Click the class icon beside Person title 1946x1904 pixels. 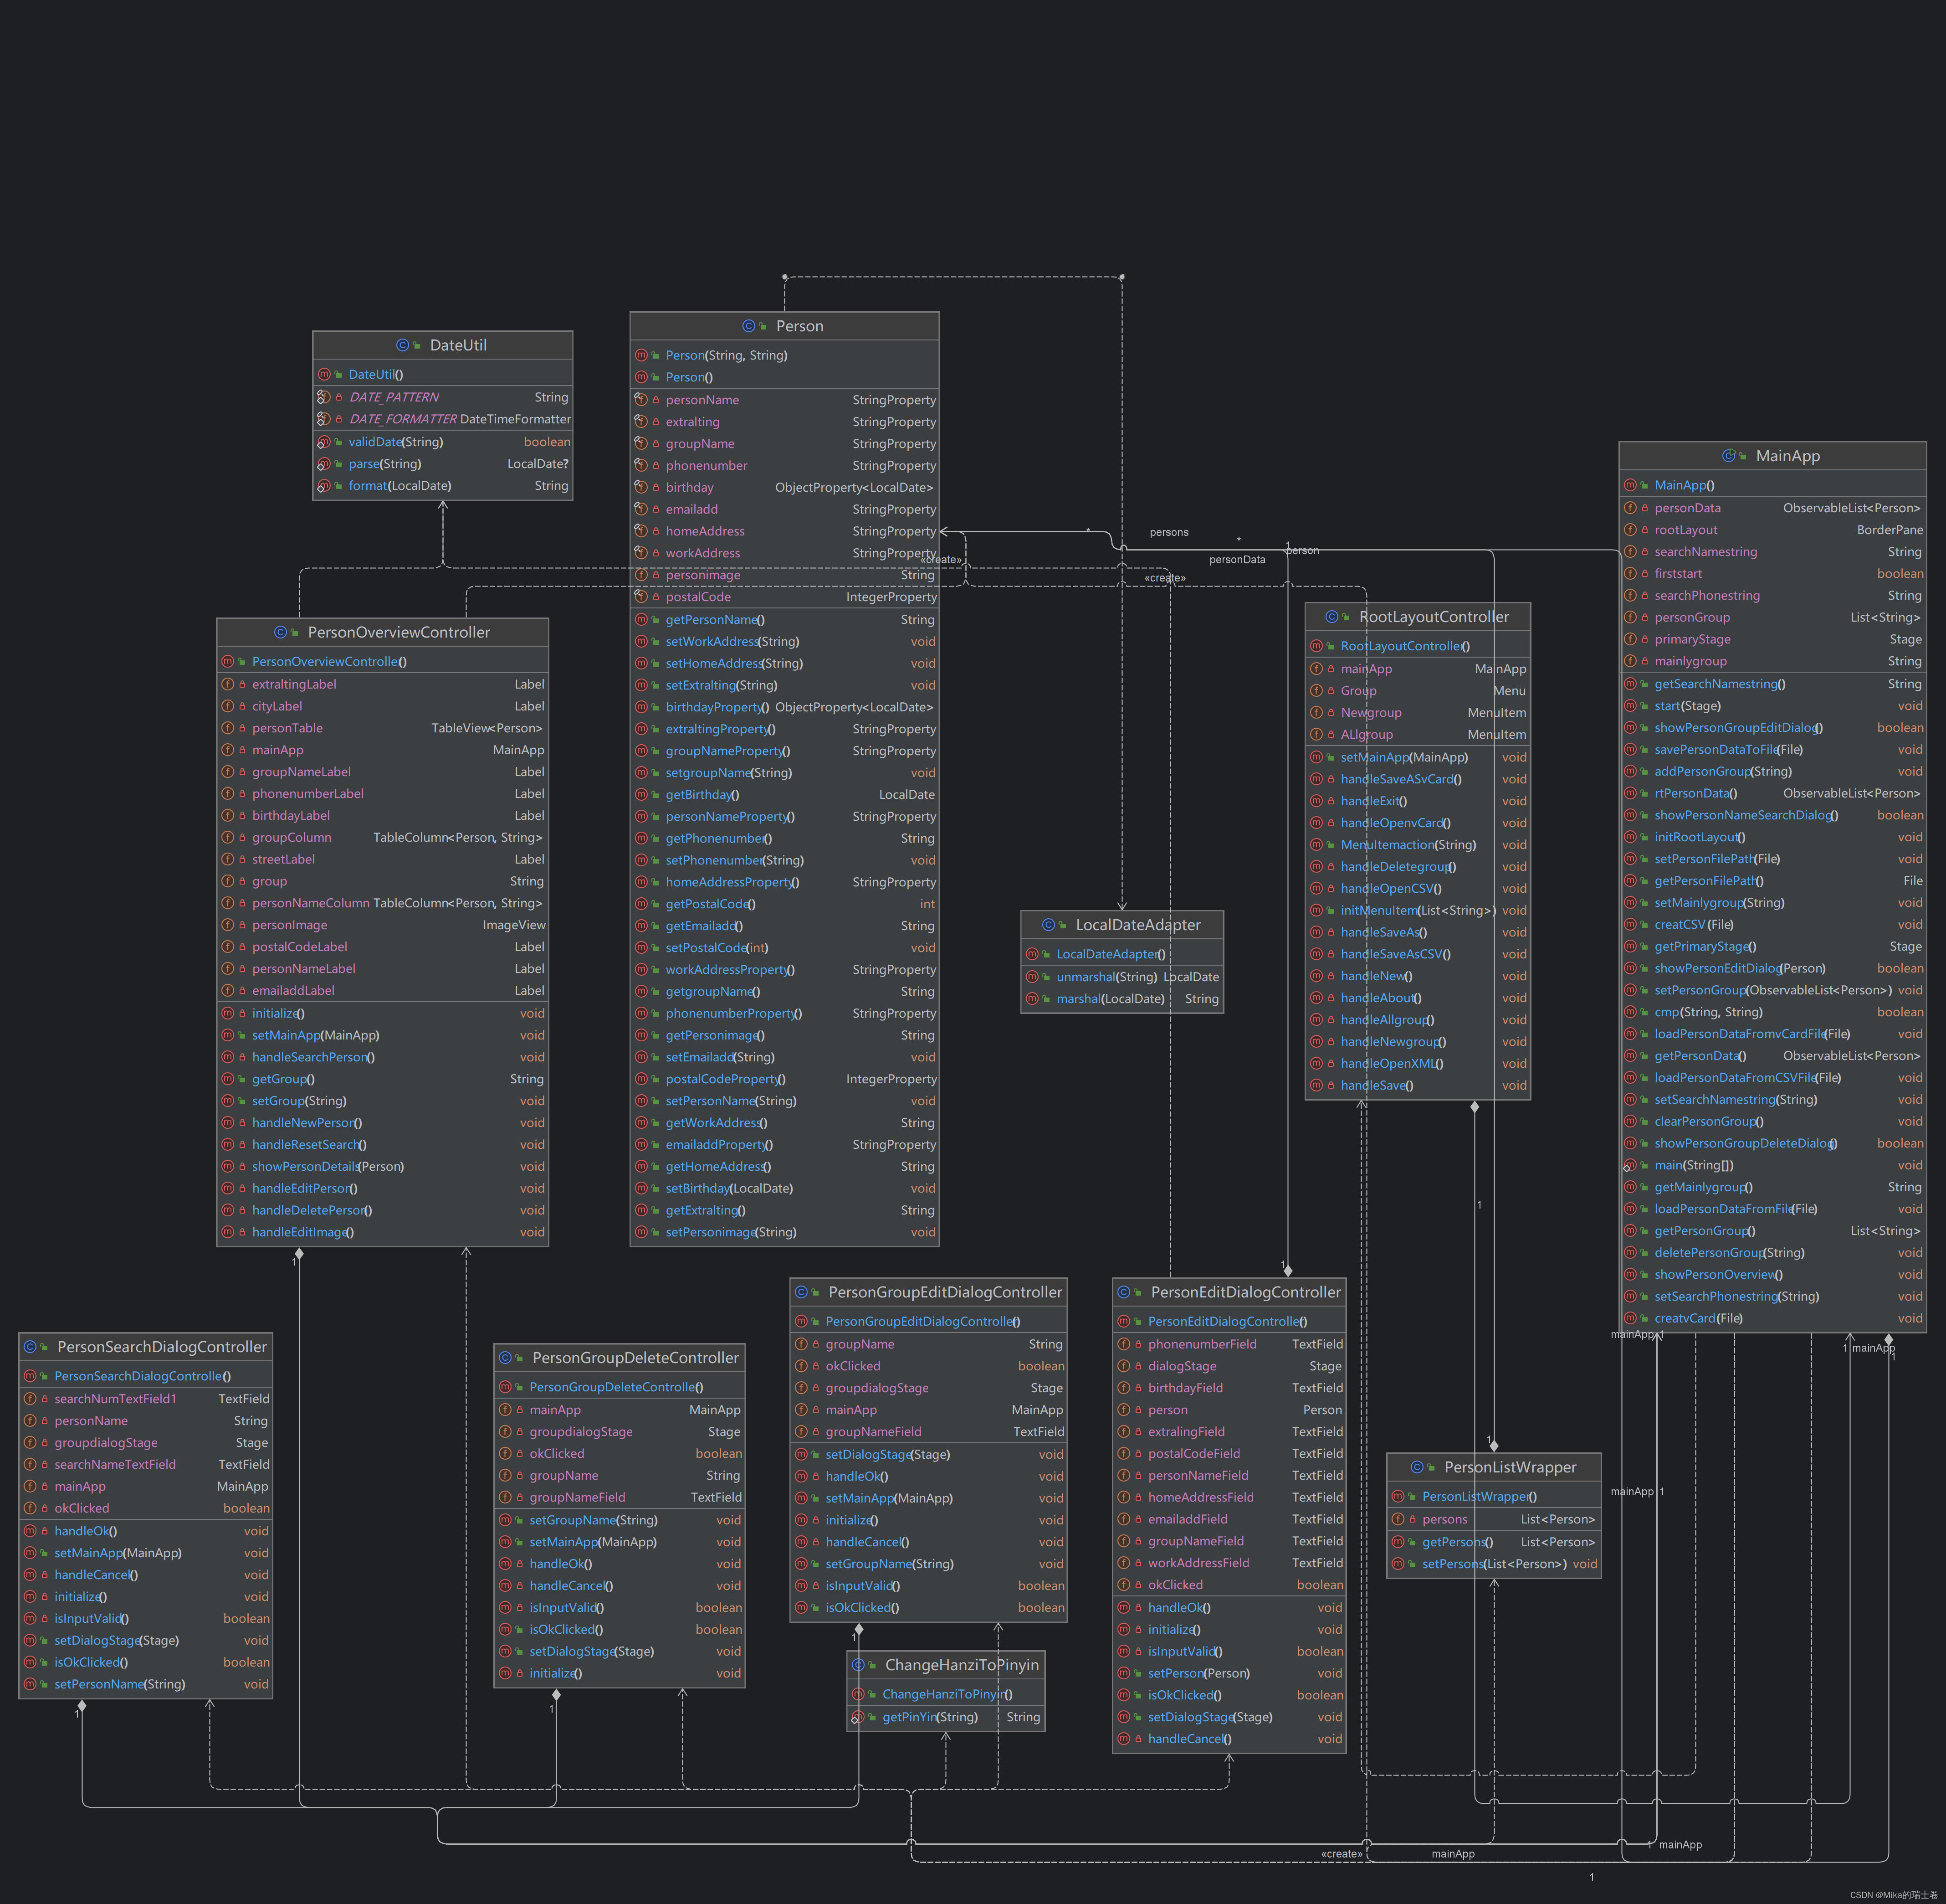click(748, 326)
